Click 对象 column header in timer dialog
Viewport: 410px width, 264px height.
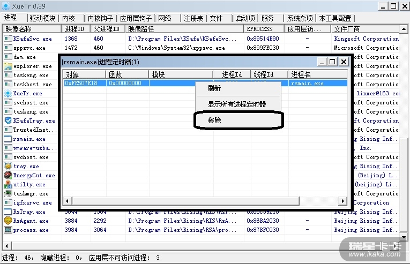click(x=85, y=74)
